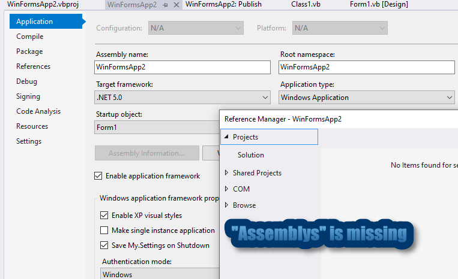Viewport: 458px width, 279px height.
Task: Close the WinFormsApp2 properties tab
Action: 176,5
